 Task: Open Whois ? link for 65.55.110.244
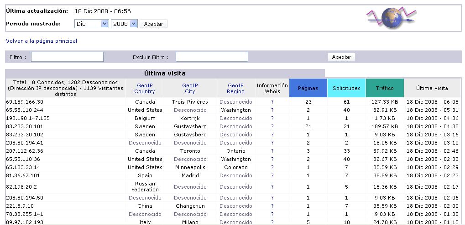pyautogui.click(x=272, y=110)
